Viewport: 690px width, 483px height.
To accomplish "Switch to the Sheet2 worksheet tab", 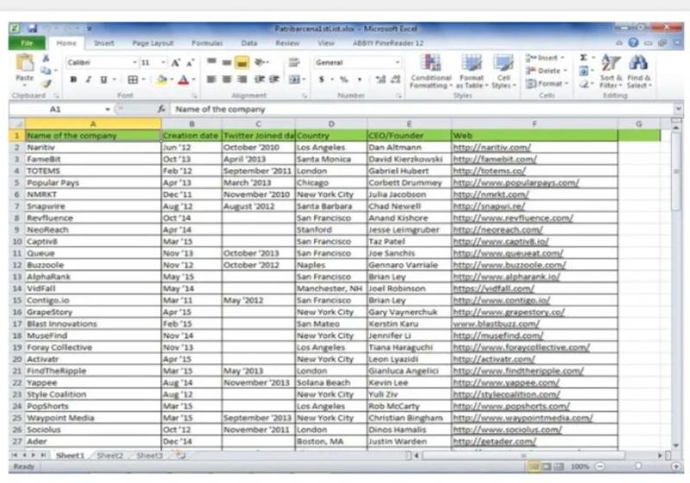I will tap(110, 455).
